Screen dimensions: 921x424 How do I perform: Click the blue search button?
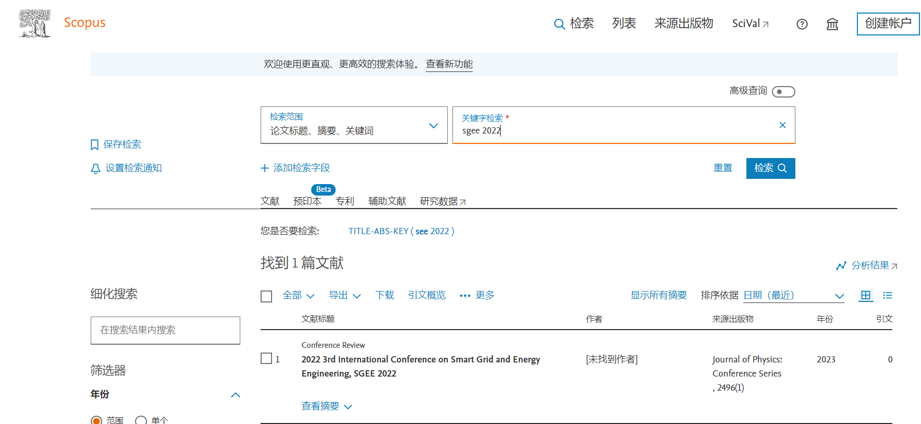[770, 168]
